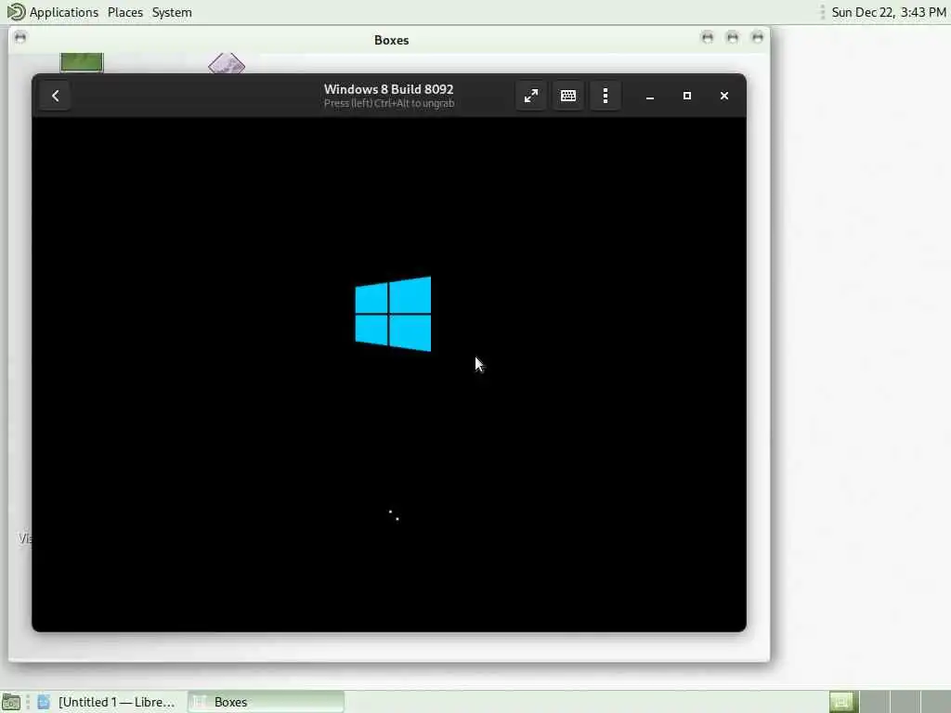Close the Windows 8 Build 8092 box
The height and width of the screenshot is (713, 951).
click(724, 96)
